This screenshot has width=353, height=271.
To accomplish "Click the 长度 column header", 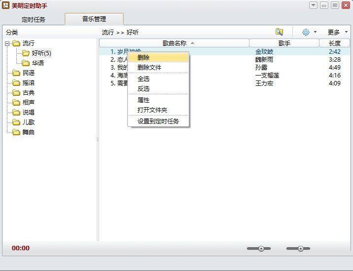I will click(334, 43).
